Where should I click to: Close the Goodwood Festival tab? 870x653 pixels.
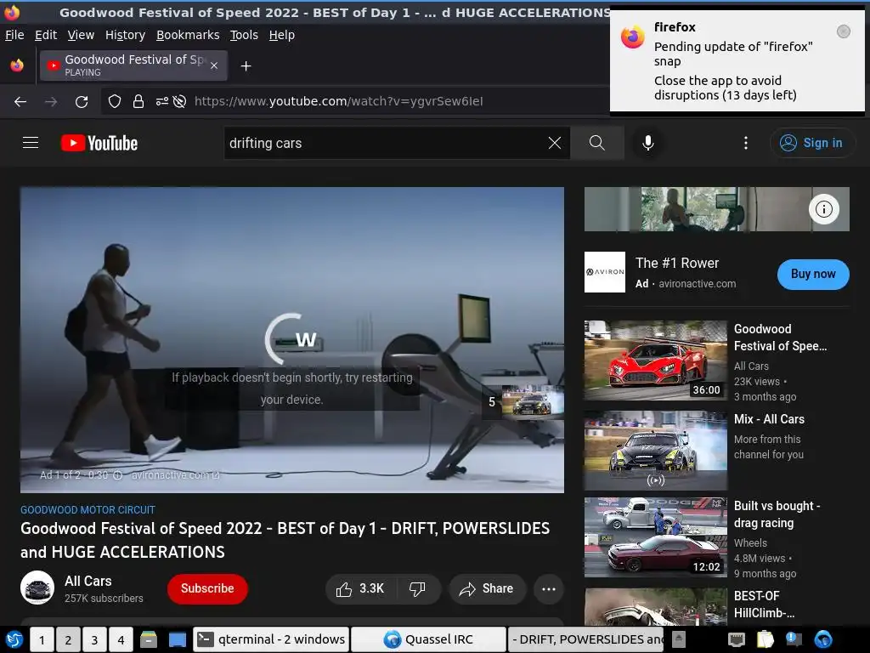[x=214, y=65]
